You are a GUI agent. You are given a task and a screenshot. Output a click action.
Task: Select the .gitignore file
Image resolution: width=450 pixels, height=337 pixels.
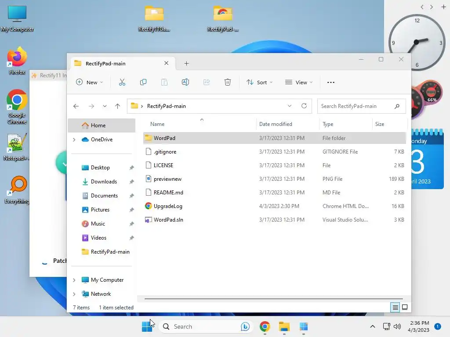[x=275, y=151]
